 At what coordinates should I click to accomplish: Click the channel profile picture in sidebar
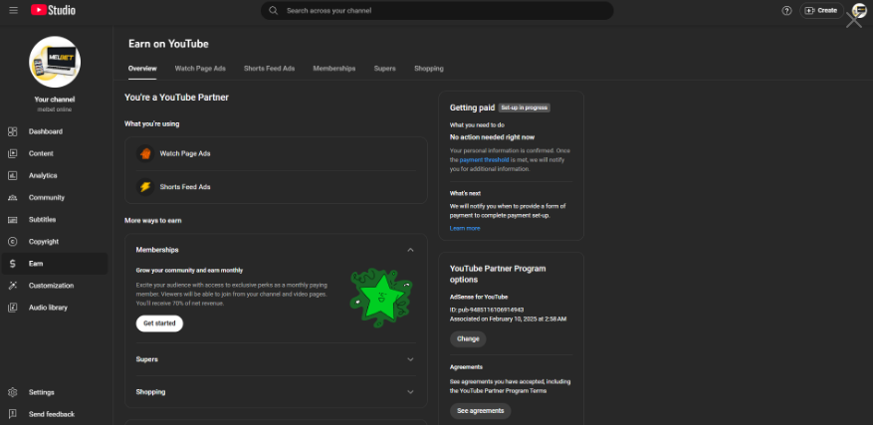55,62
